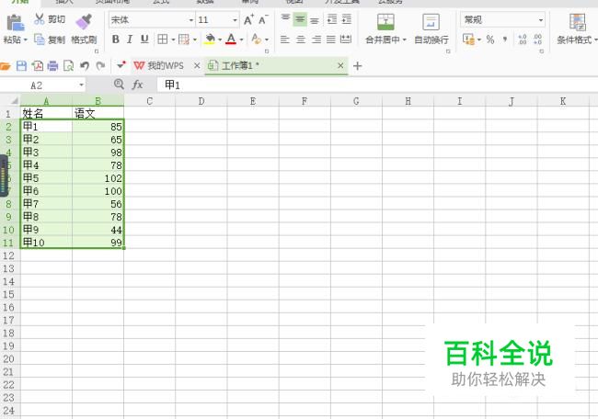Click the Merge and Center (合并居中) icon
Screen dimensions: 598x419
pos(385,22)
